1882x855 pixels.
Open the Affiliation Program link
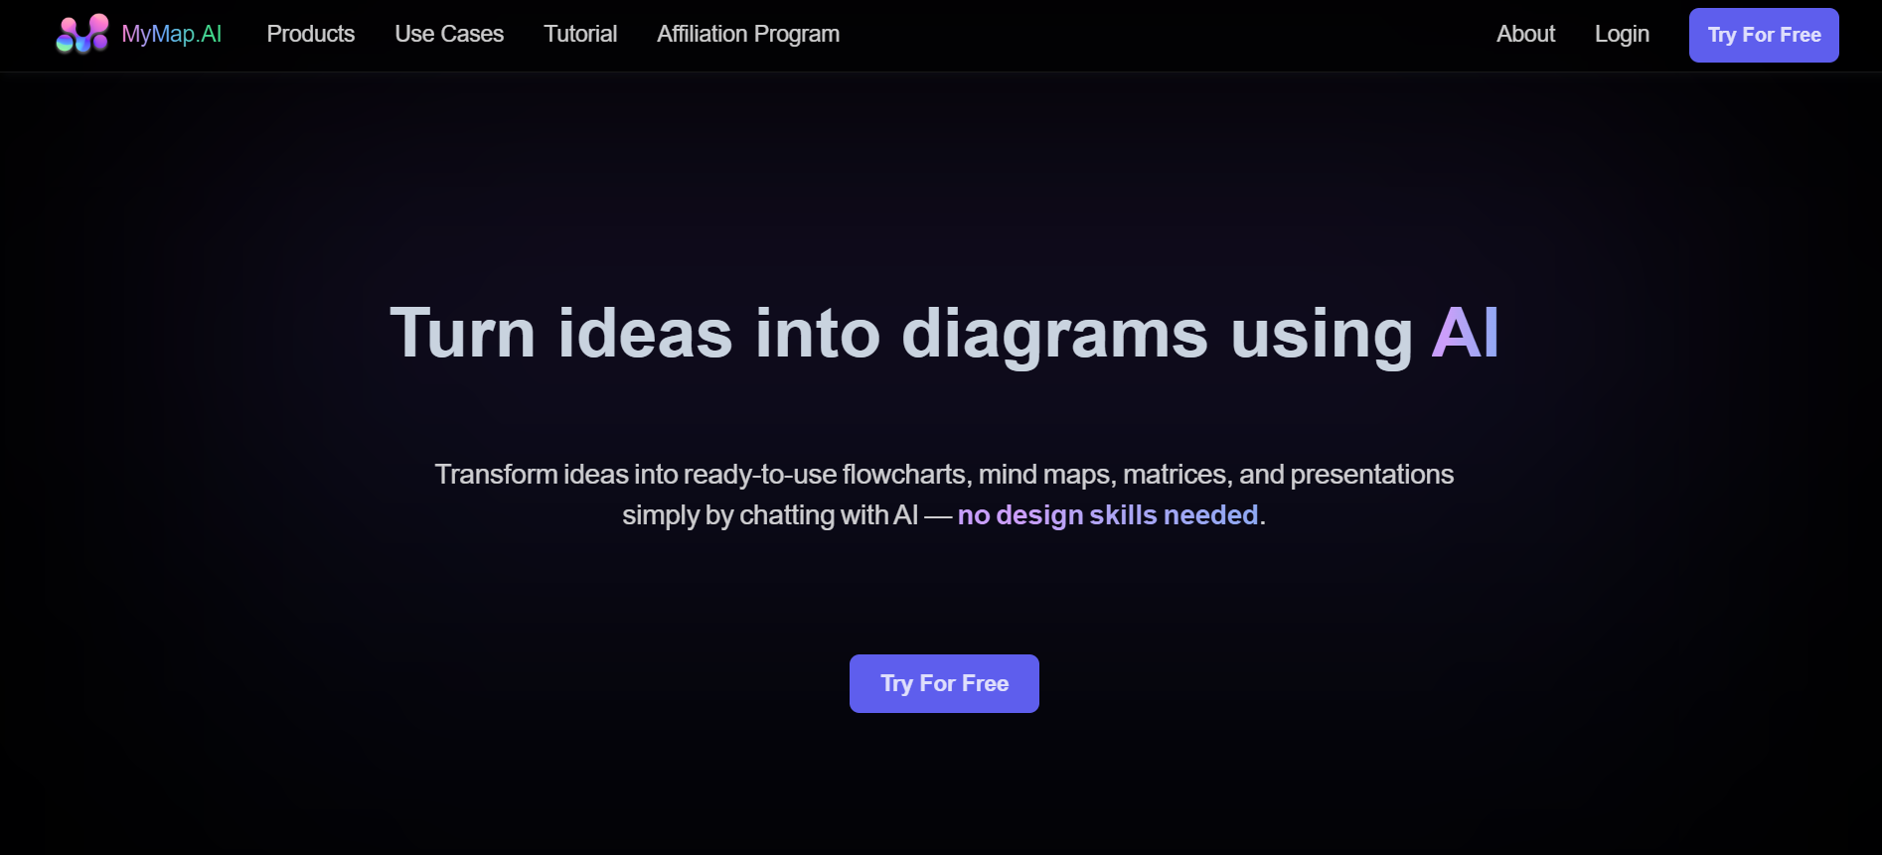click(x=748, y=34)
